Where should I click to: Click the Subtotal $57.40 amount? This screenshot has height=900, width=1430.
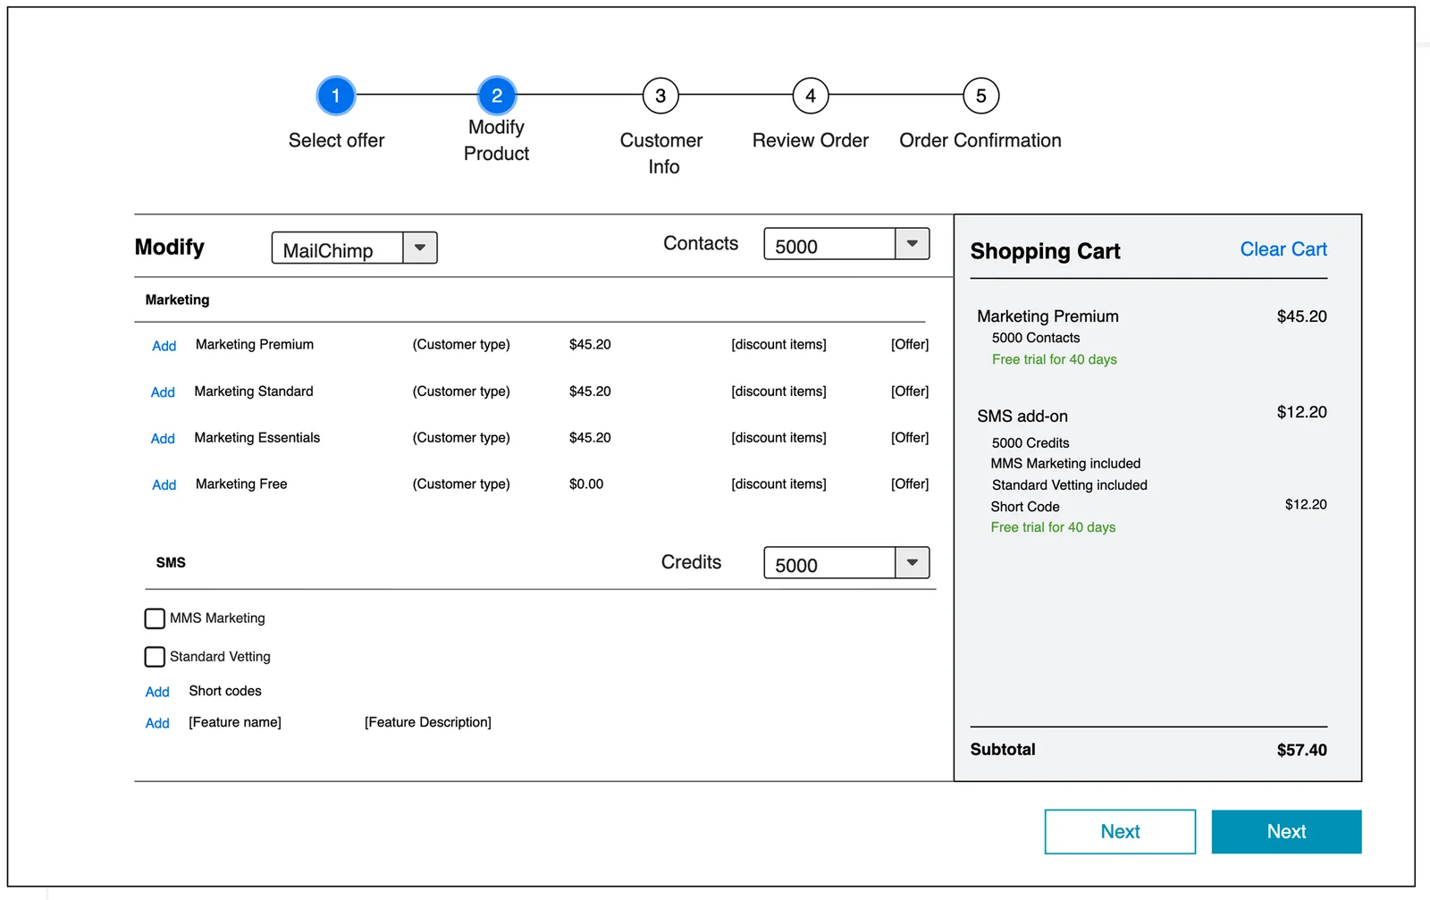[x=1301, y=750]
